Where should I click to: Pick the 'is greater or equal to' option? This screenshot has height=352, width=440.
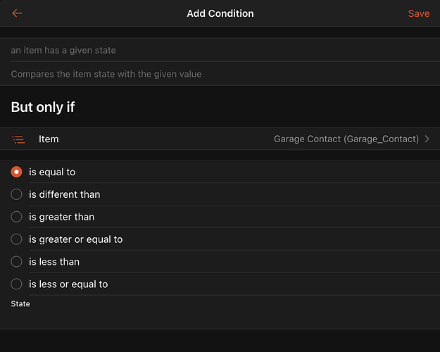pos(17,239)
